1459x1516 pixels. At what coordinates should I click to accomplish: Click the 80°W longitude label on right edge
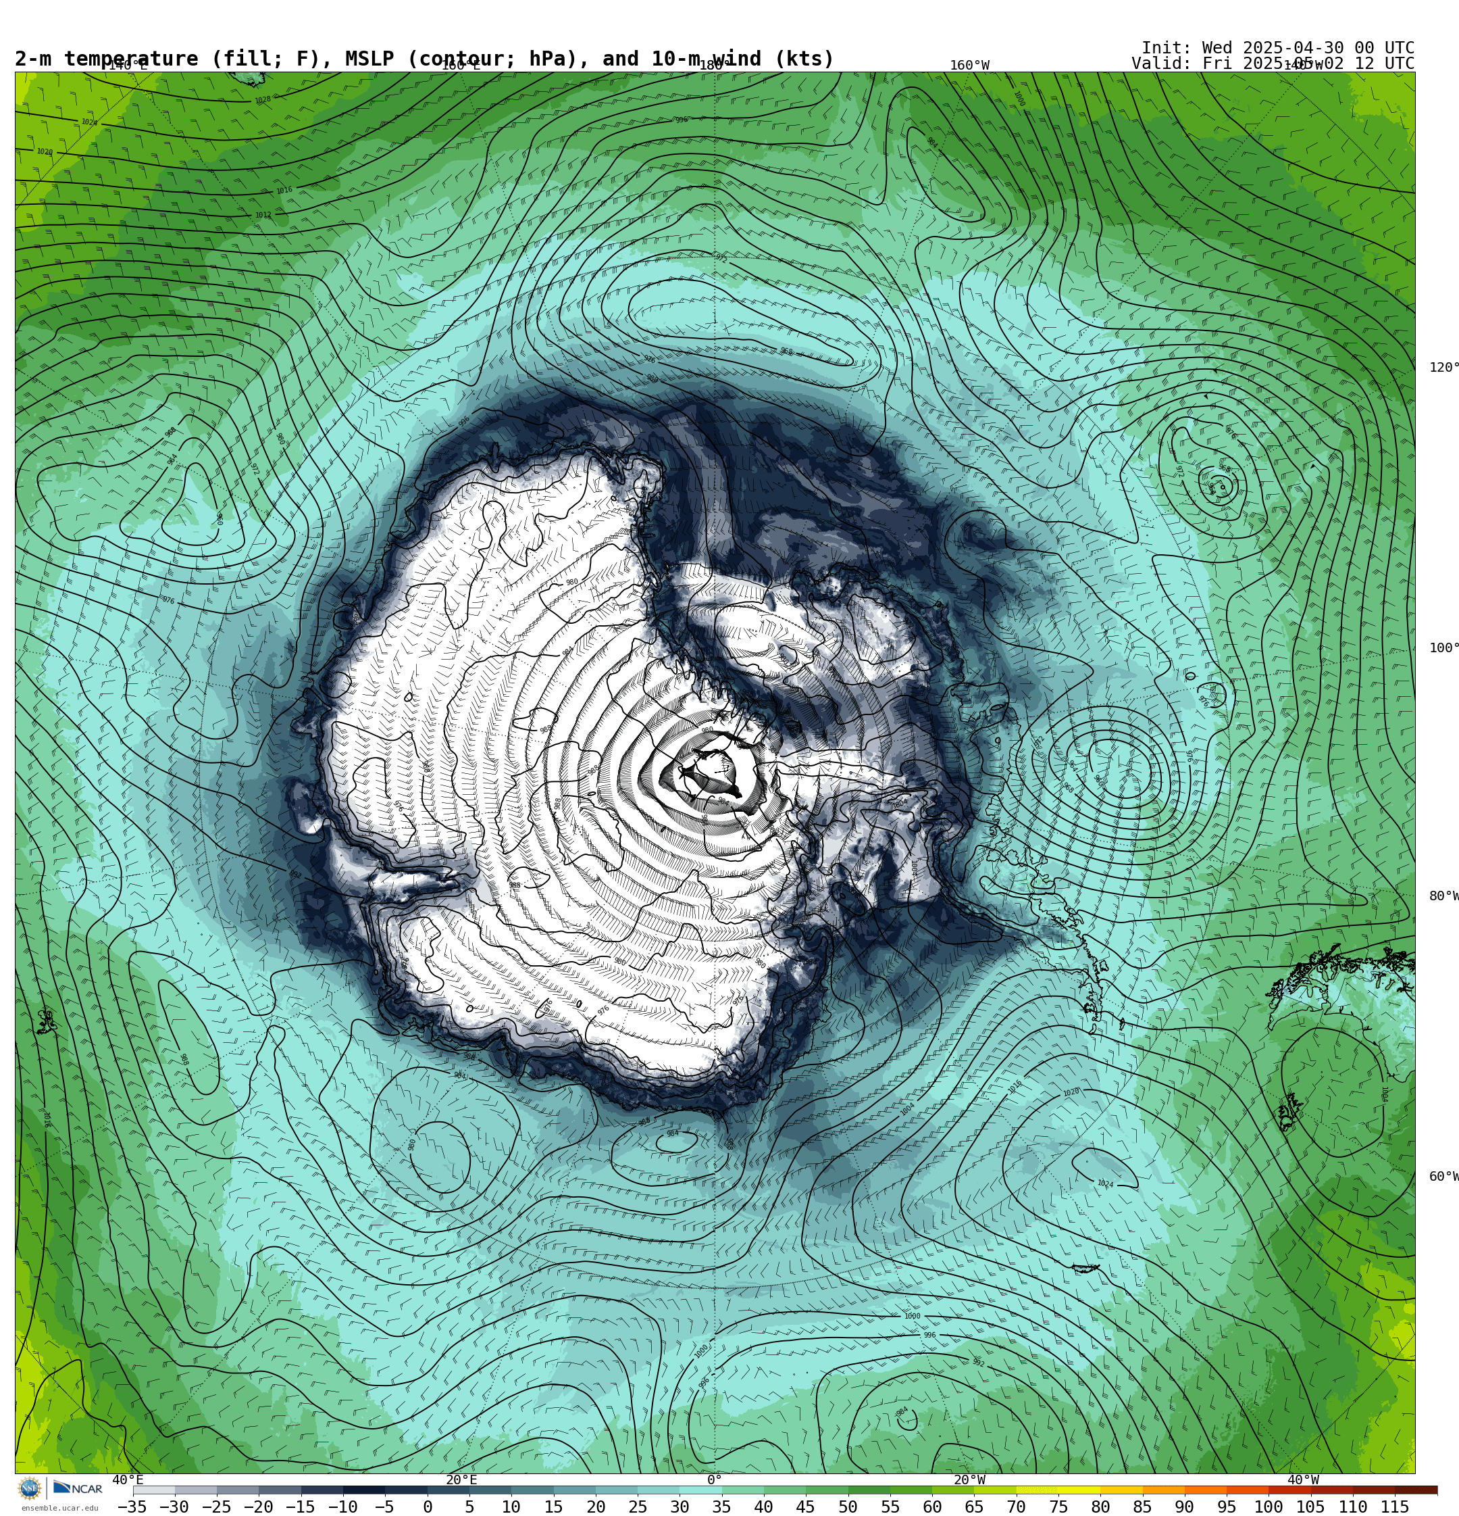[1443, 896]
